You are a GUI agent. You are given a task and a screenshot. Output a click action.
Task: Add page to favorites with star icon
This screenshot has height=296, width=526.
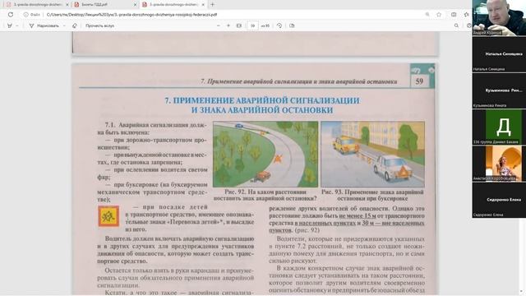439,15
